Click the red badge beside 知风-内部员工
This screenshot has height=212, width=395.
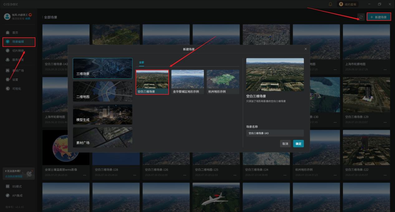tap(30, 15)
